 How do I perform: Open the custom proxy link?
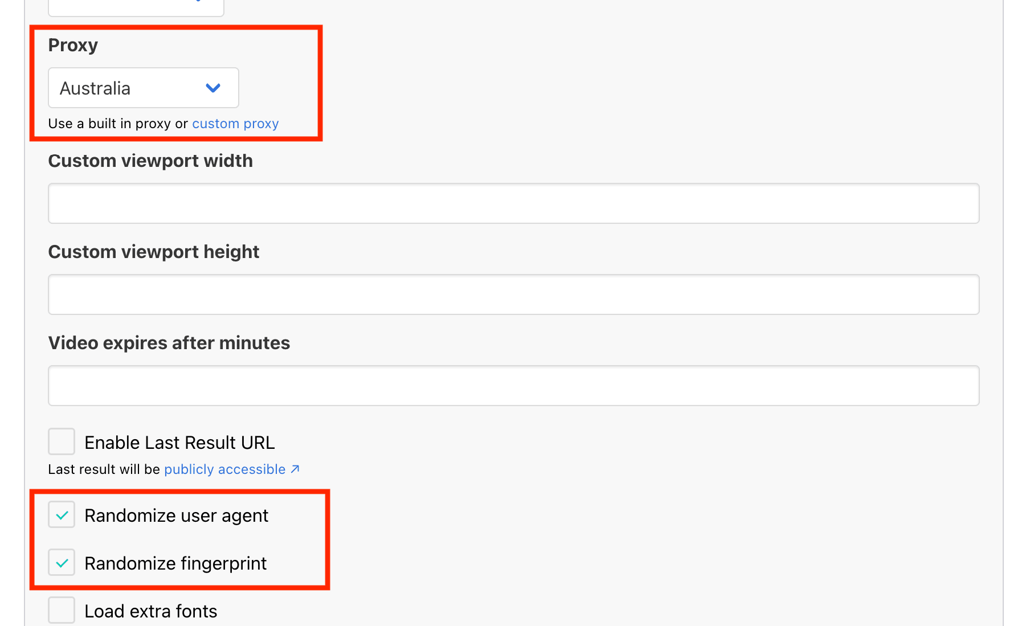[235, 123]
